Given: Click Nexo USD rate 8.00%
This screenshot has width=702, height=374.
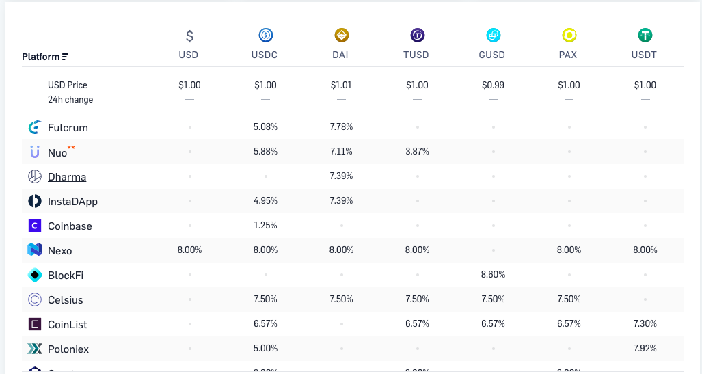Looking at the screenshot, I should (190, 250).
